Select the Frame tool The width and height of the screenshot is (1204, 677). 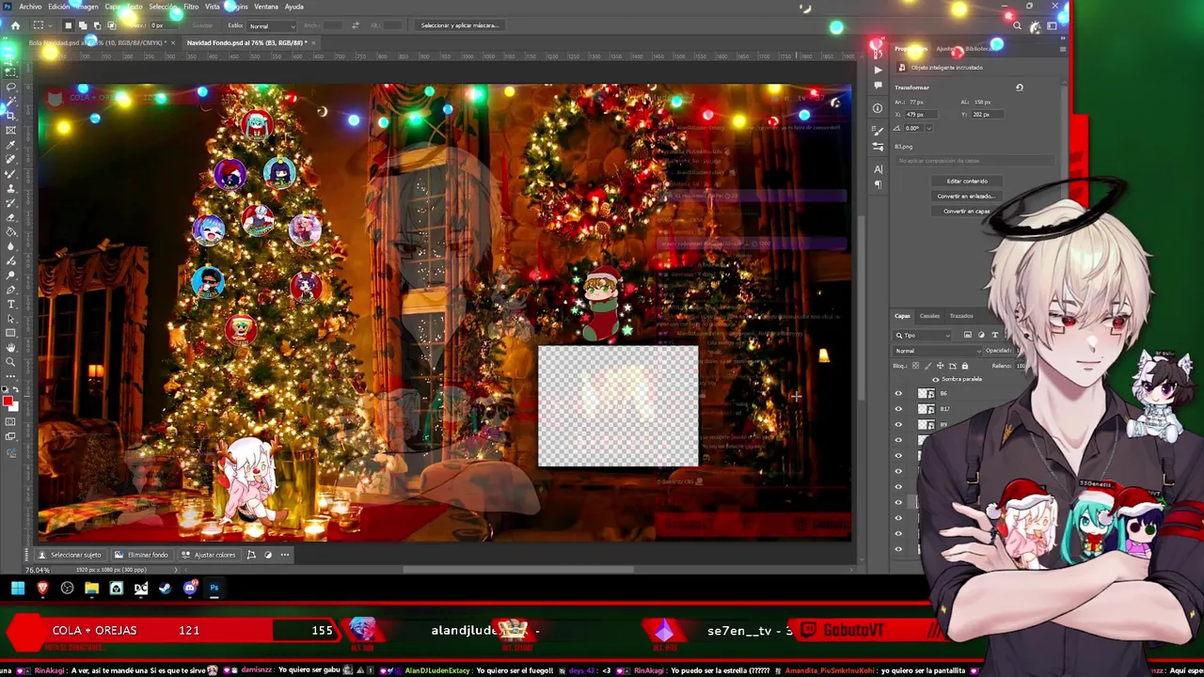(11, 130)
